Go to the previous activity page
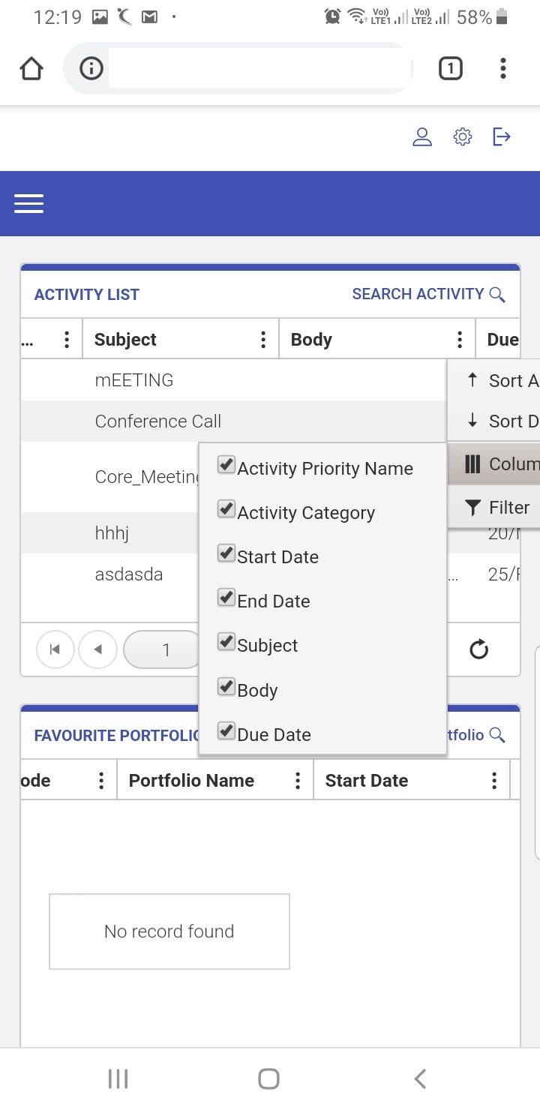Viewport: 540px width, 1110px height. coord(97,649)
